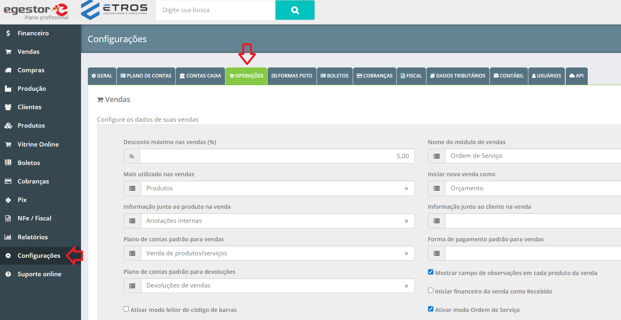Click the Cobranças card icon

[8, 181]
